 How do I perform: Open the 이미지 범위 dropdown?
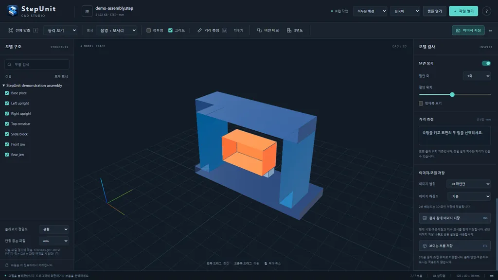pyautogui.click(x=468, y=184)
